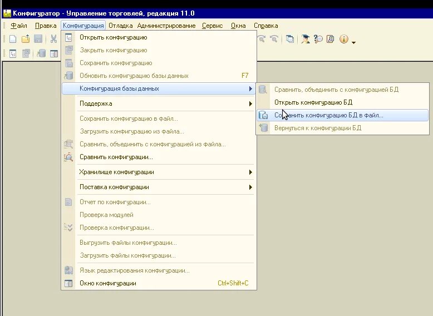Click icon beside Обновить конфигурацию базы данных
The height and width of the screenshot is (316, 433).
pyautogui.click(x=68, y=75)
